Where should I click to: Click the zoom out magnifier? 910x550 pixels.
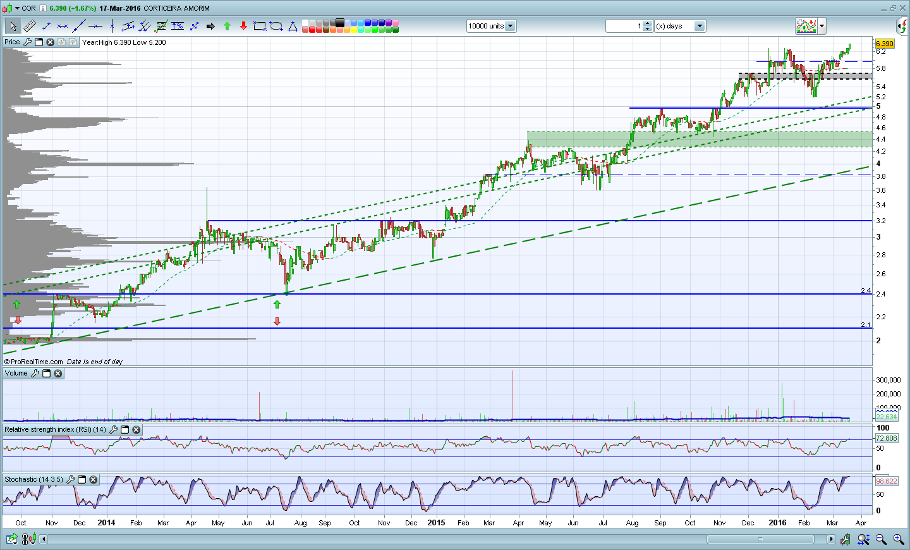(881, 539)
